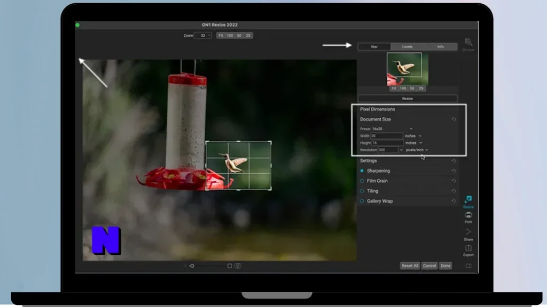
Task: Click Fit under the navigator thumbnail
Action: [394, 88]
